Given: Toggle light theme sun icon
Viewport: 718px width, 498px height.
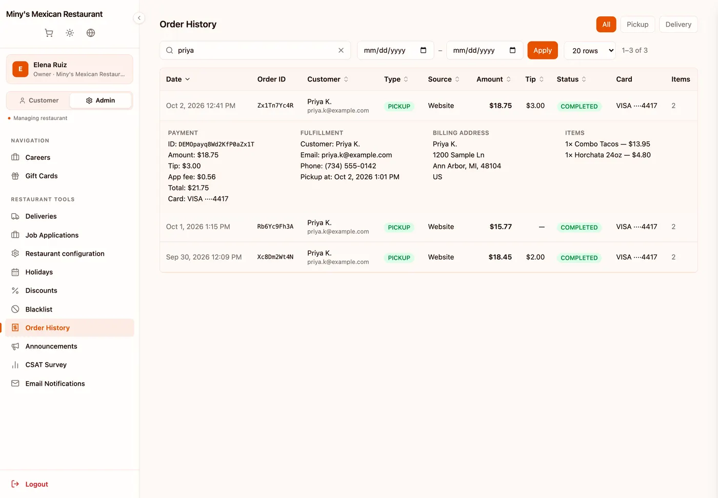Looking at the screenshot, I should tap(70, 33).
